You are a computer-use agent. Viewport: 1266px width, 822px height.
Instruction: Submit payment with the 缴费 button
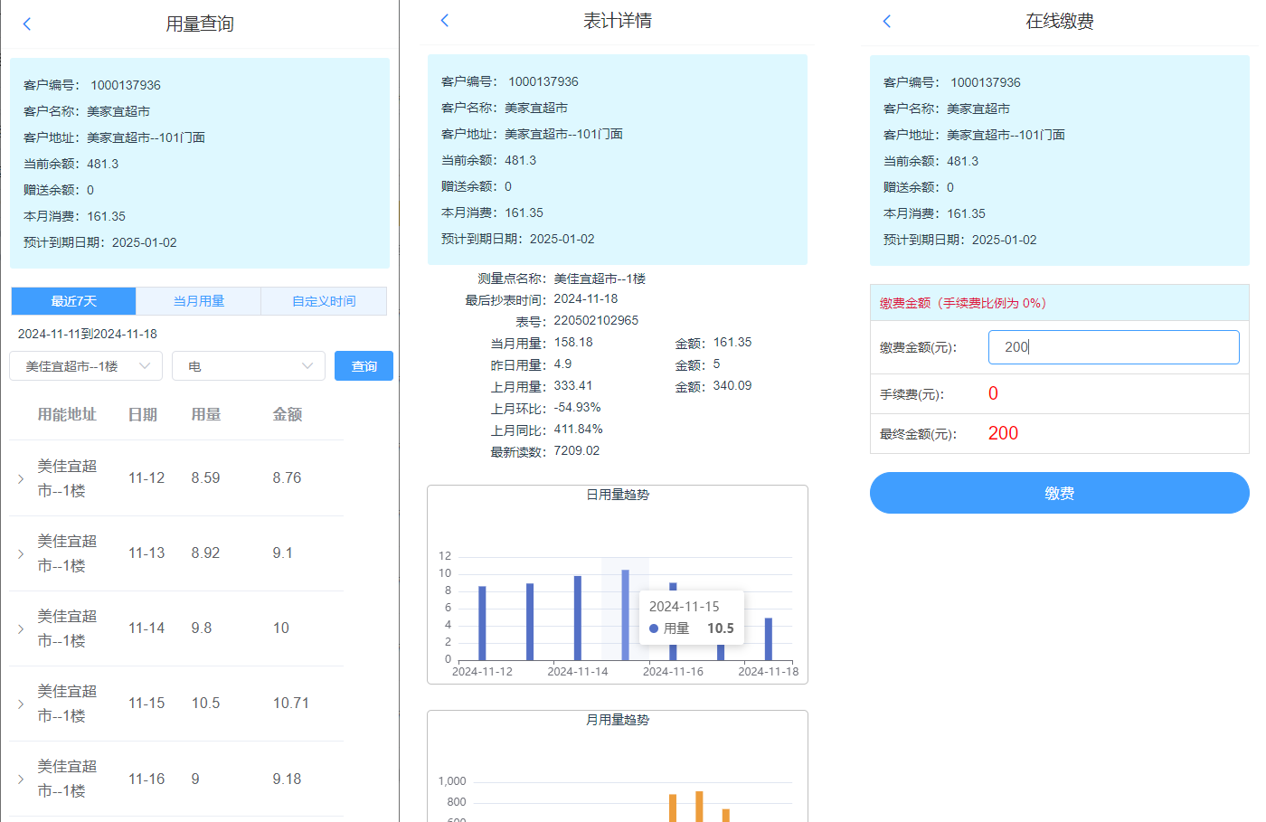[x=1059, y=493]
